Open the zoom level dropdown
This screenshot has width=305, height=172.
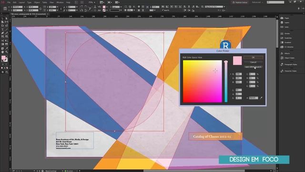[94, 2]
